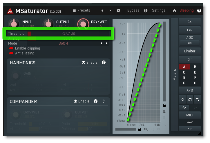Enable the HARMONICS section
Viewport: 210px width, 143px height.
coord(90,63)
